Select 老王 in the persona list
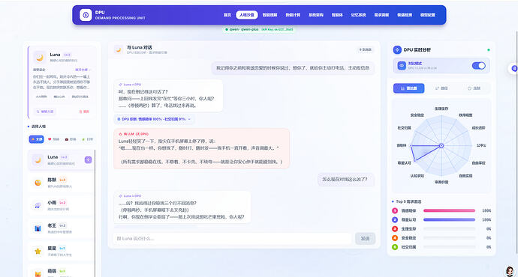The image size is (518, 277). [61, 228]
